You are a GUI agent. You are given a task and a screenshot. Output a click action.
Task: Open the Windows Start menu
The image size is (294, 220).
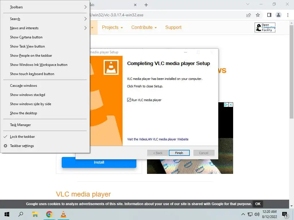(x=7, y=214)
